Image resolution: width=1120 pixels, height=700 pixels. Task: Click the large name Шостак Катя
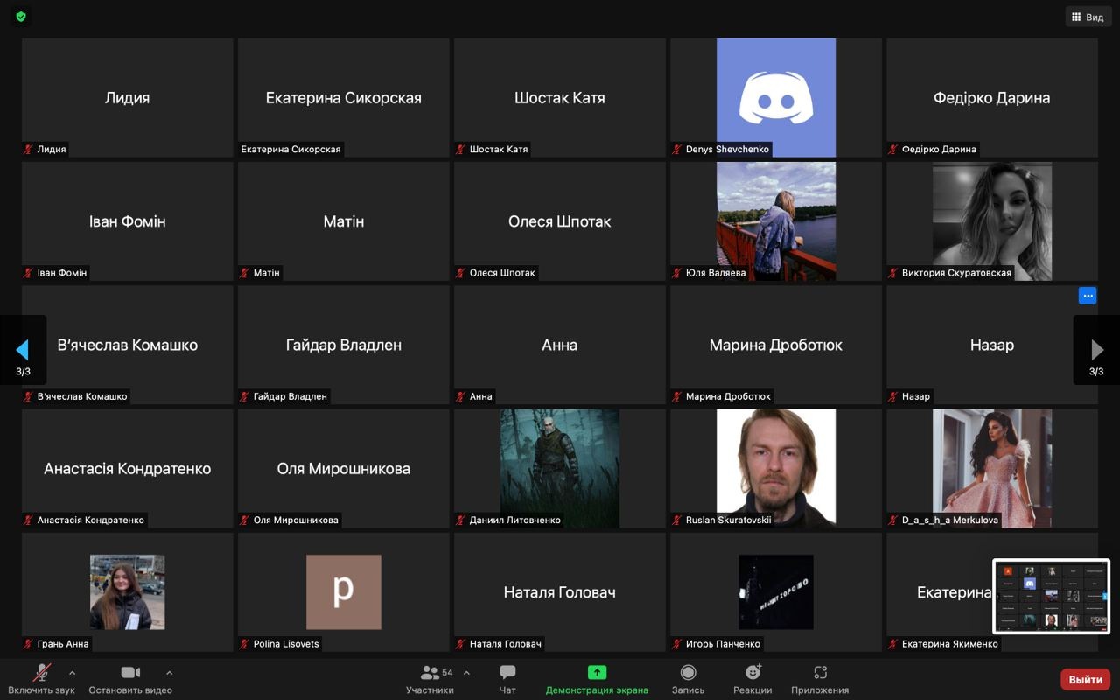point(560,98)
